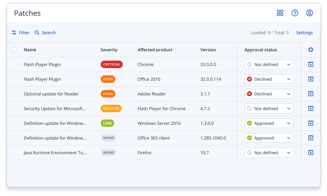Open the grid apps menu icon
This screenshot has height=196, width=327.
click(280, 13)
